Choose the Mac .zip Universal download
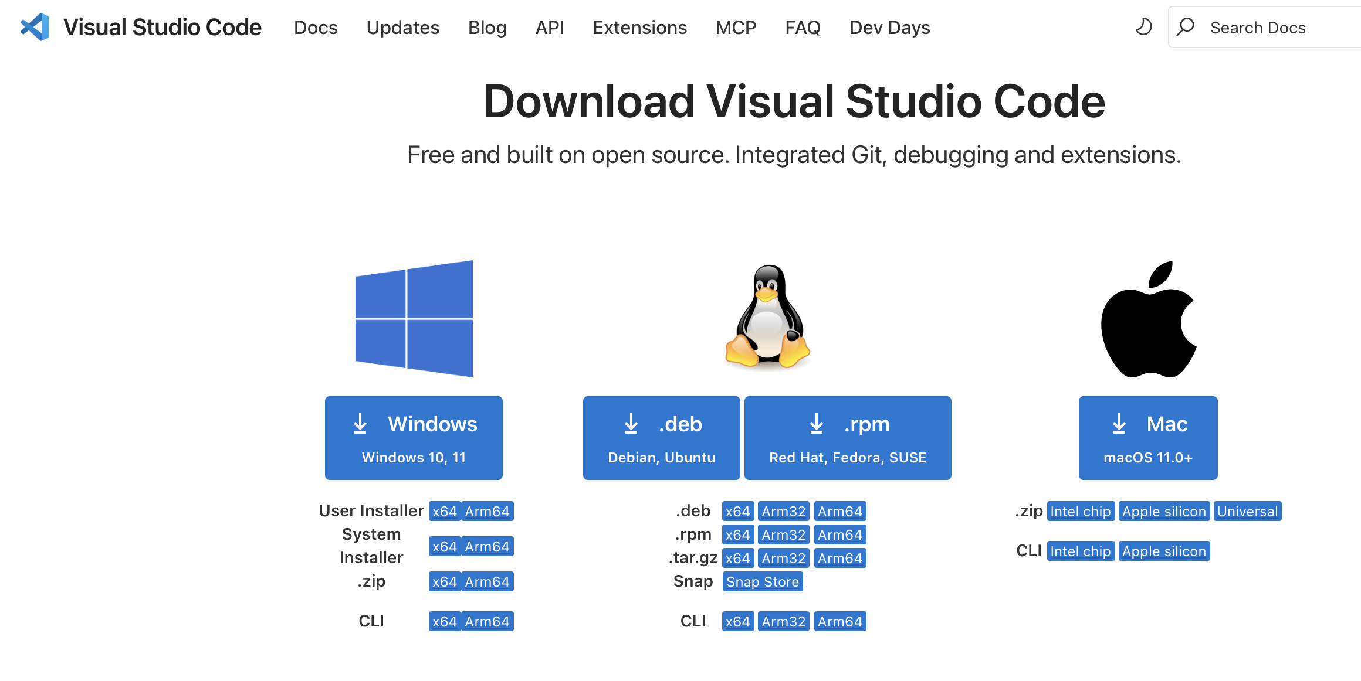This screenshot has width=1361, height=681. (1247, 511)
